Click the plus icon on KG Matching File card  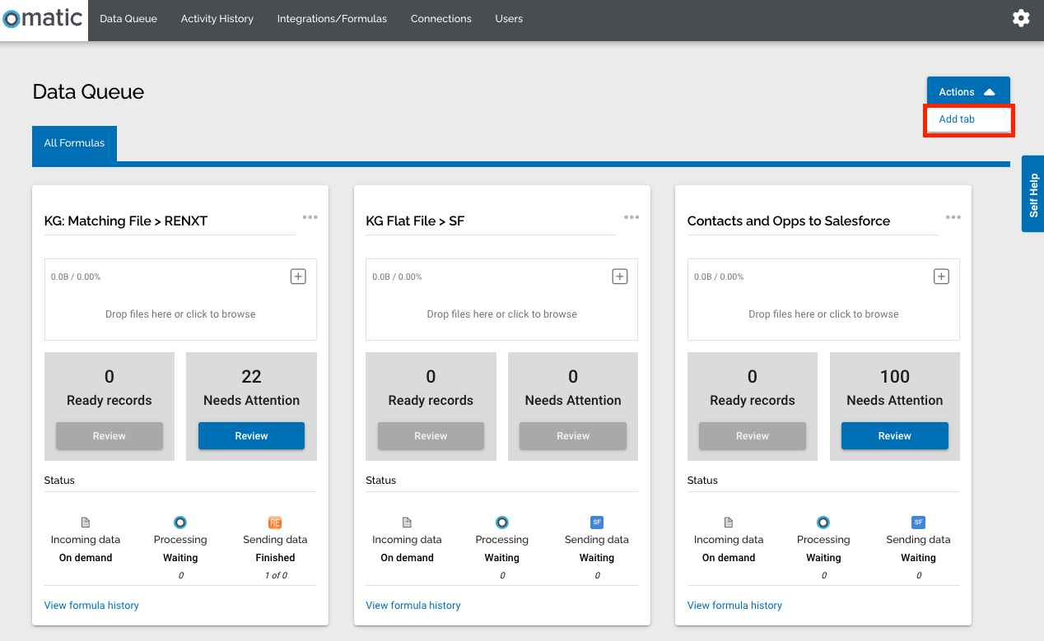(x=297, y=276)
